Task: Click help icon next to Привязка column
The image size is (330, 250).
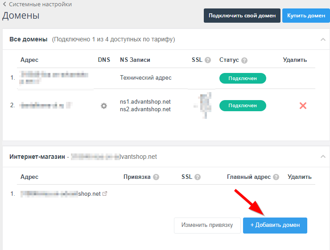Action: (x=156, y=177)
